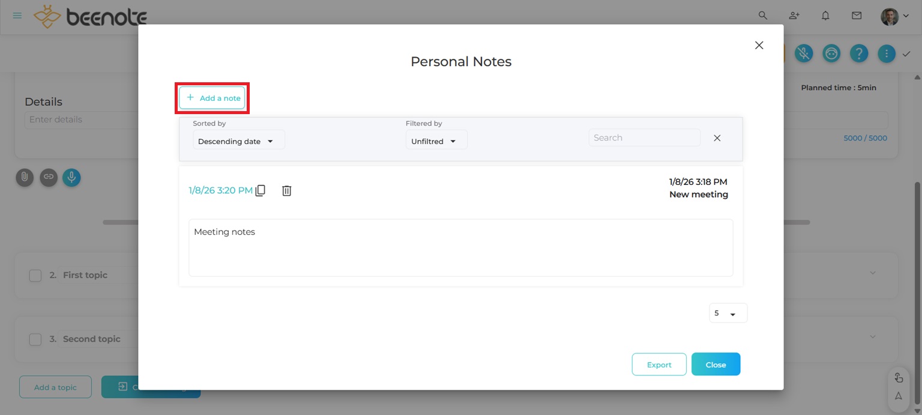
Task: Open the search magnifier in header
Action: 763,16
